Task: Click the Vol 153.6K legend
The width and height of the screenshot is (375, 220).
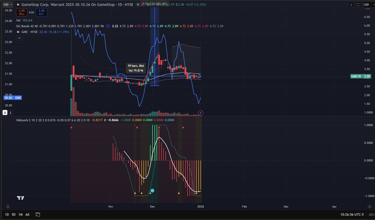Action: pyautogui.click(x=24, y=21)
